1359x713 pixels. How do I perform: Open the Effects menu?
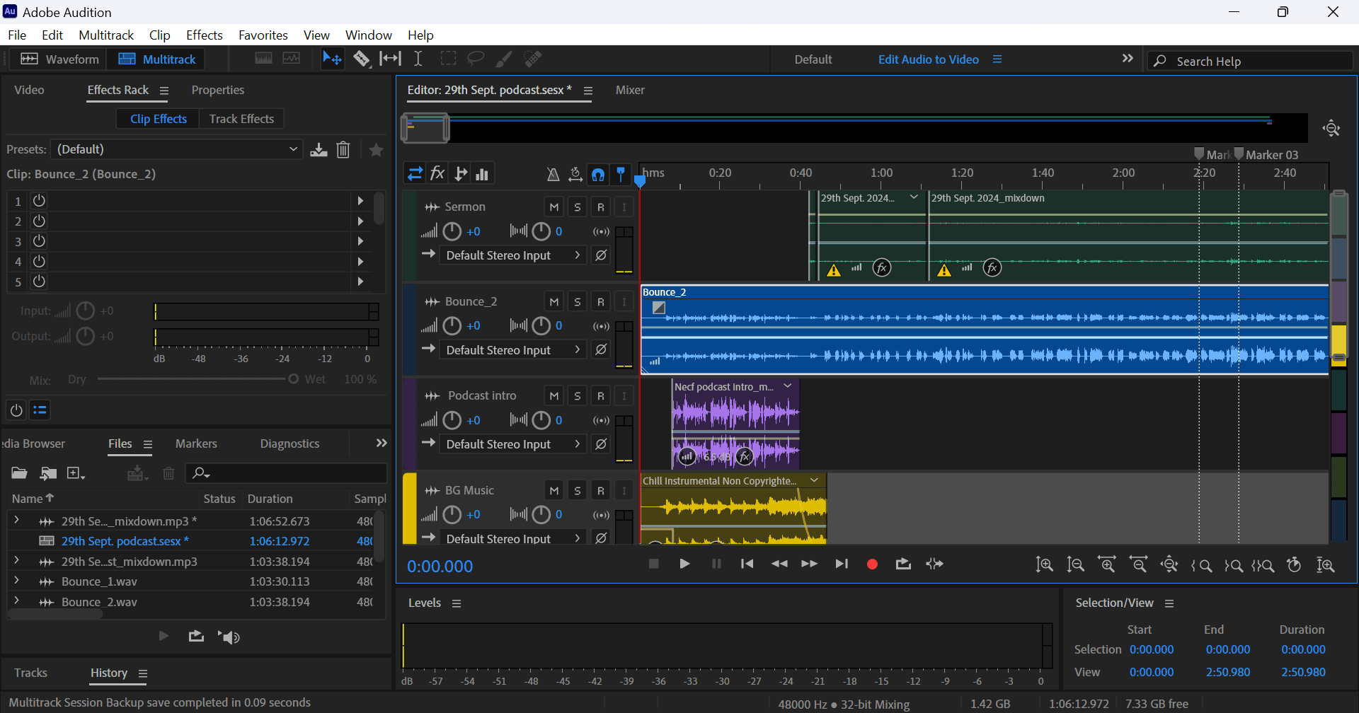point(205,35)
